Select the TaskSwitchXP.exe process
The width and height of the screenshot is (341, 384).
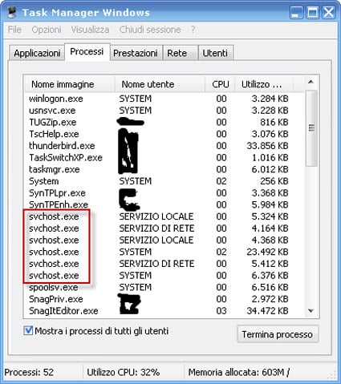(x=164, y=157)
